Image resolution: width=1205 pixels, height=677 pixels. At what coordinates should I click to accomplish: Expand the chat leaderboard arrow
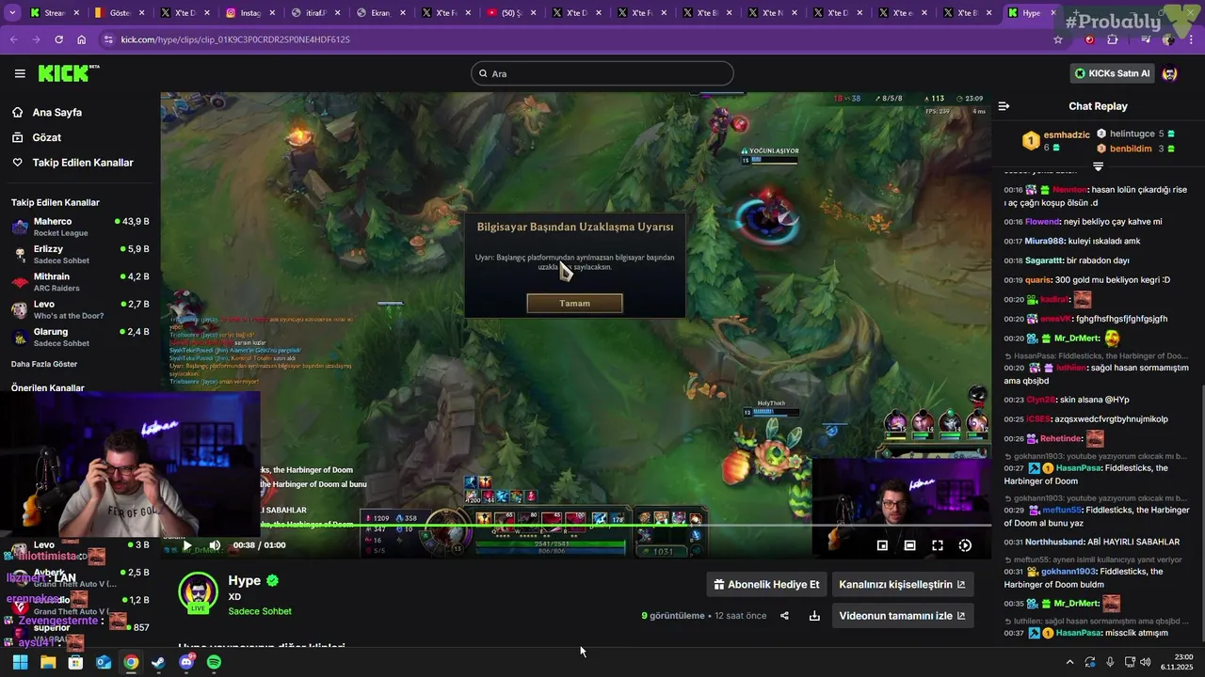[x=1098, y=166]
